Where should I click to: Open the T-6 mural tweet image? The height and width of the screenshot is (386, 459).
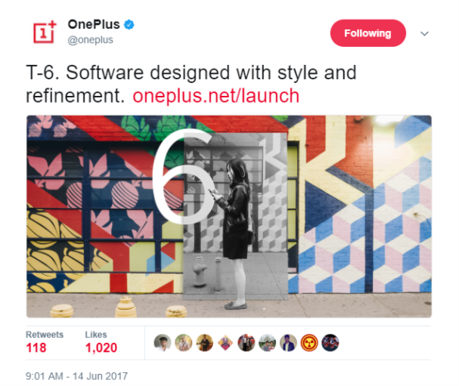(229, 216)
